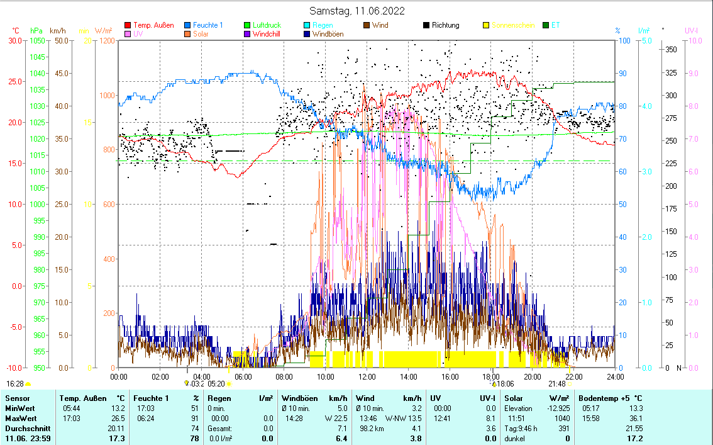Click the Regen column header in the table

219,398
